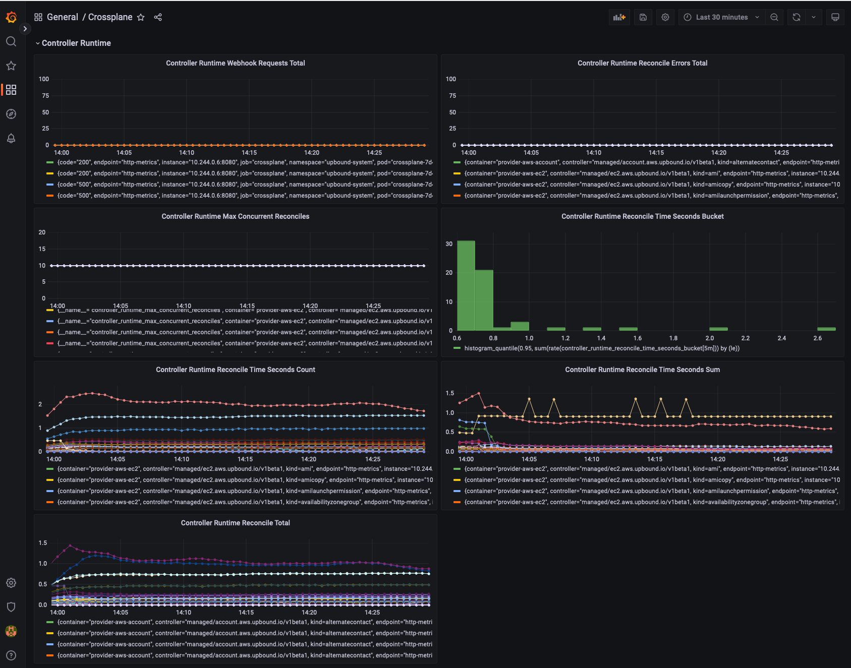Open the Server Admin shield icon
Viewport: 851px width, 668px height.
(11, 607)
